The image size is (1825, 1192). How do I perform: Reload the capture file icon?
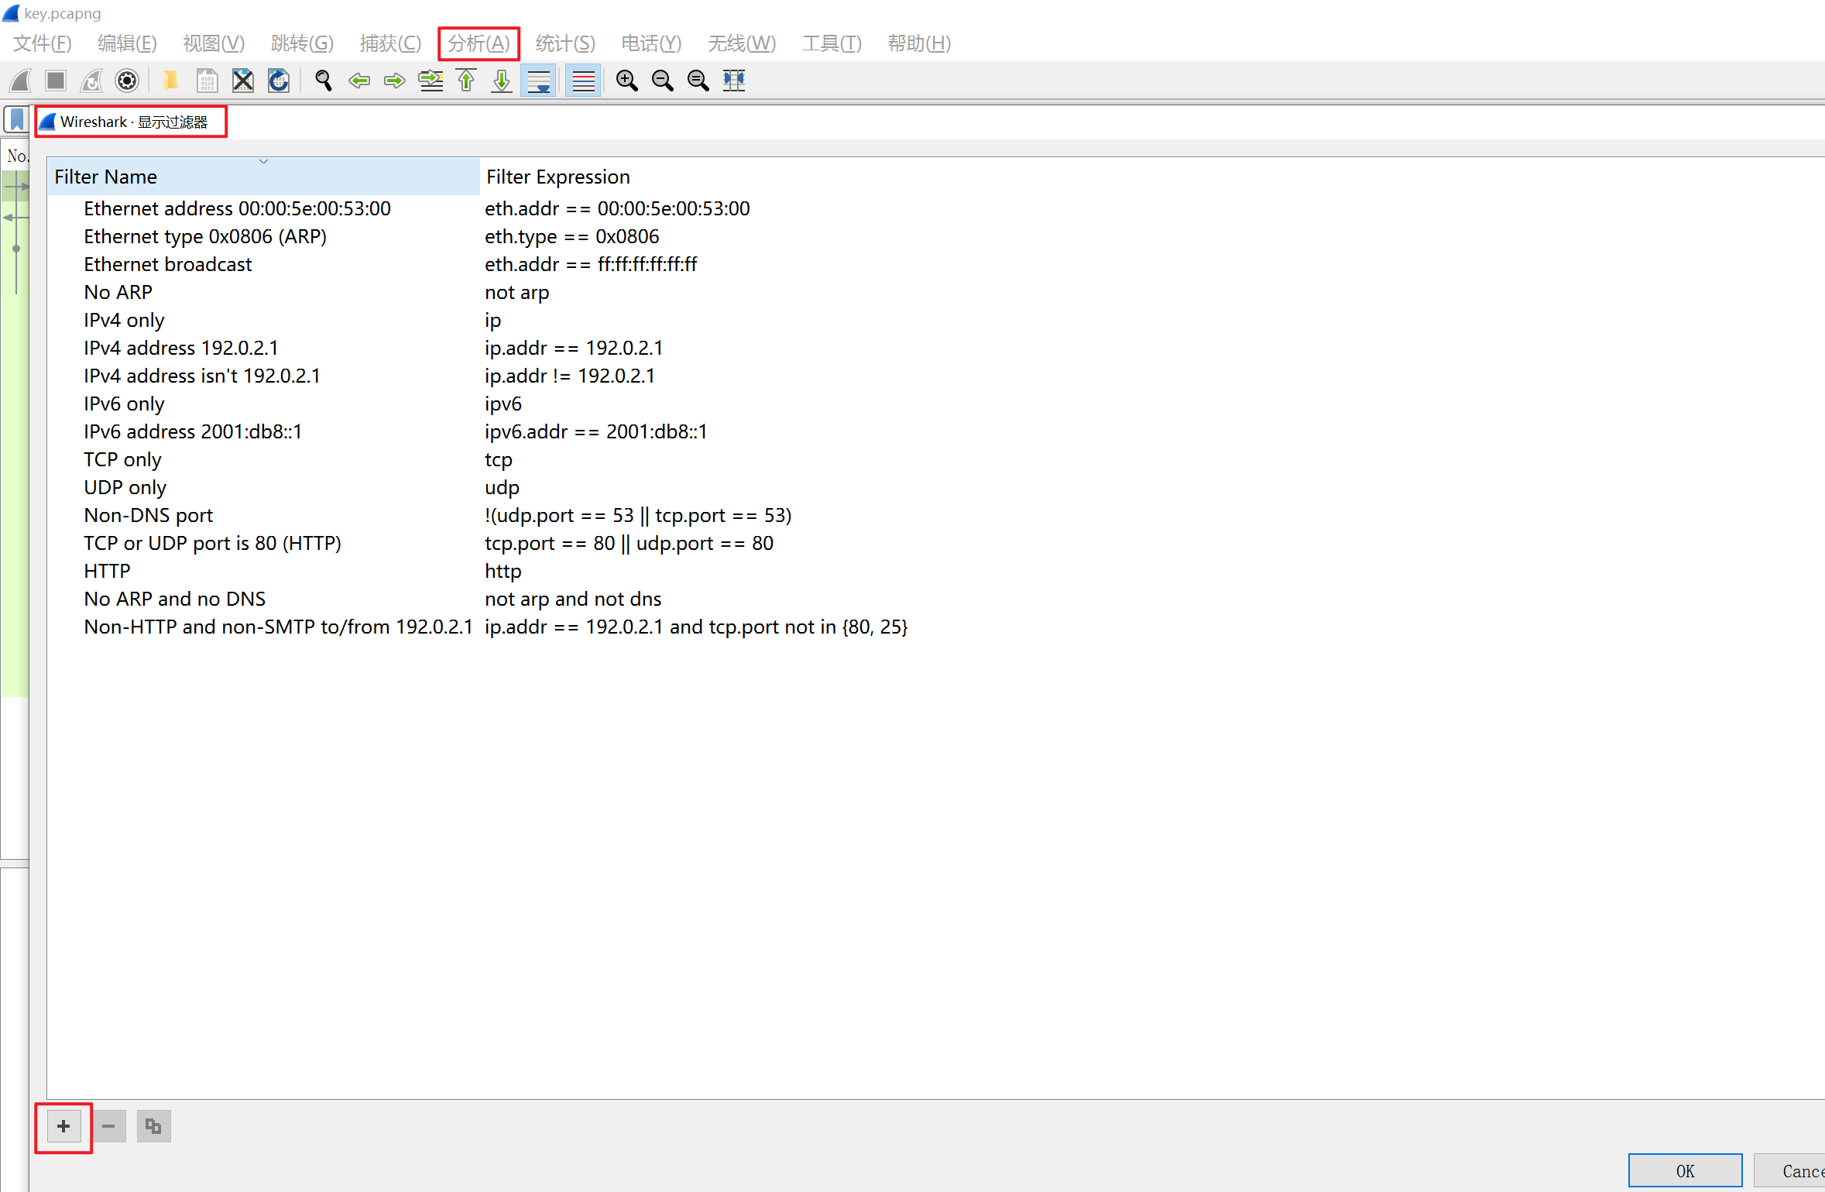[x=279, y=81]
